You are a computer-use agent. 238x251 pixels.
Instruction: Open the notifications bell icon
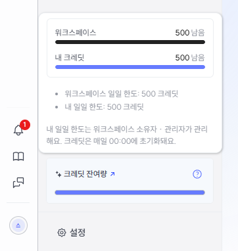(x=18, y=130)
